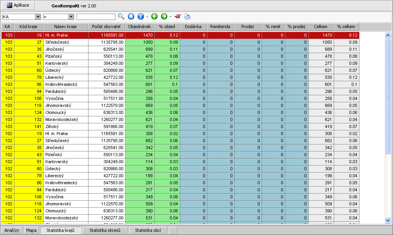Click the printer icon
The height and width of the screenshot is (235, 393).
pos(188,17)
